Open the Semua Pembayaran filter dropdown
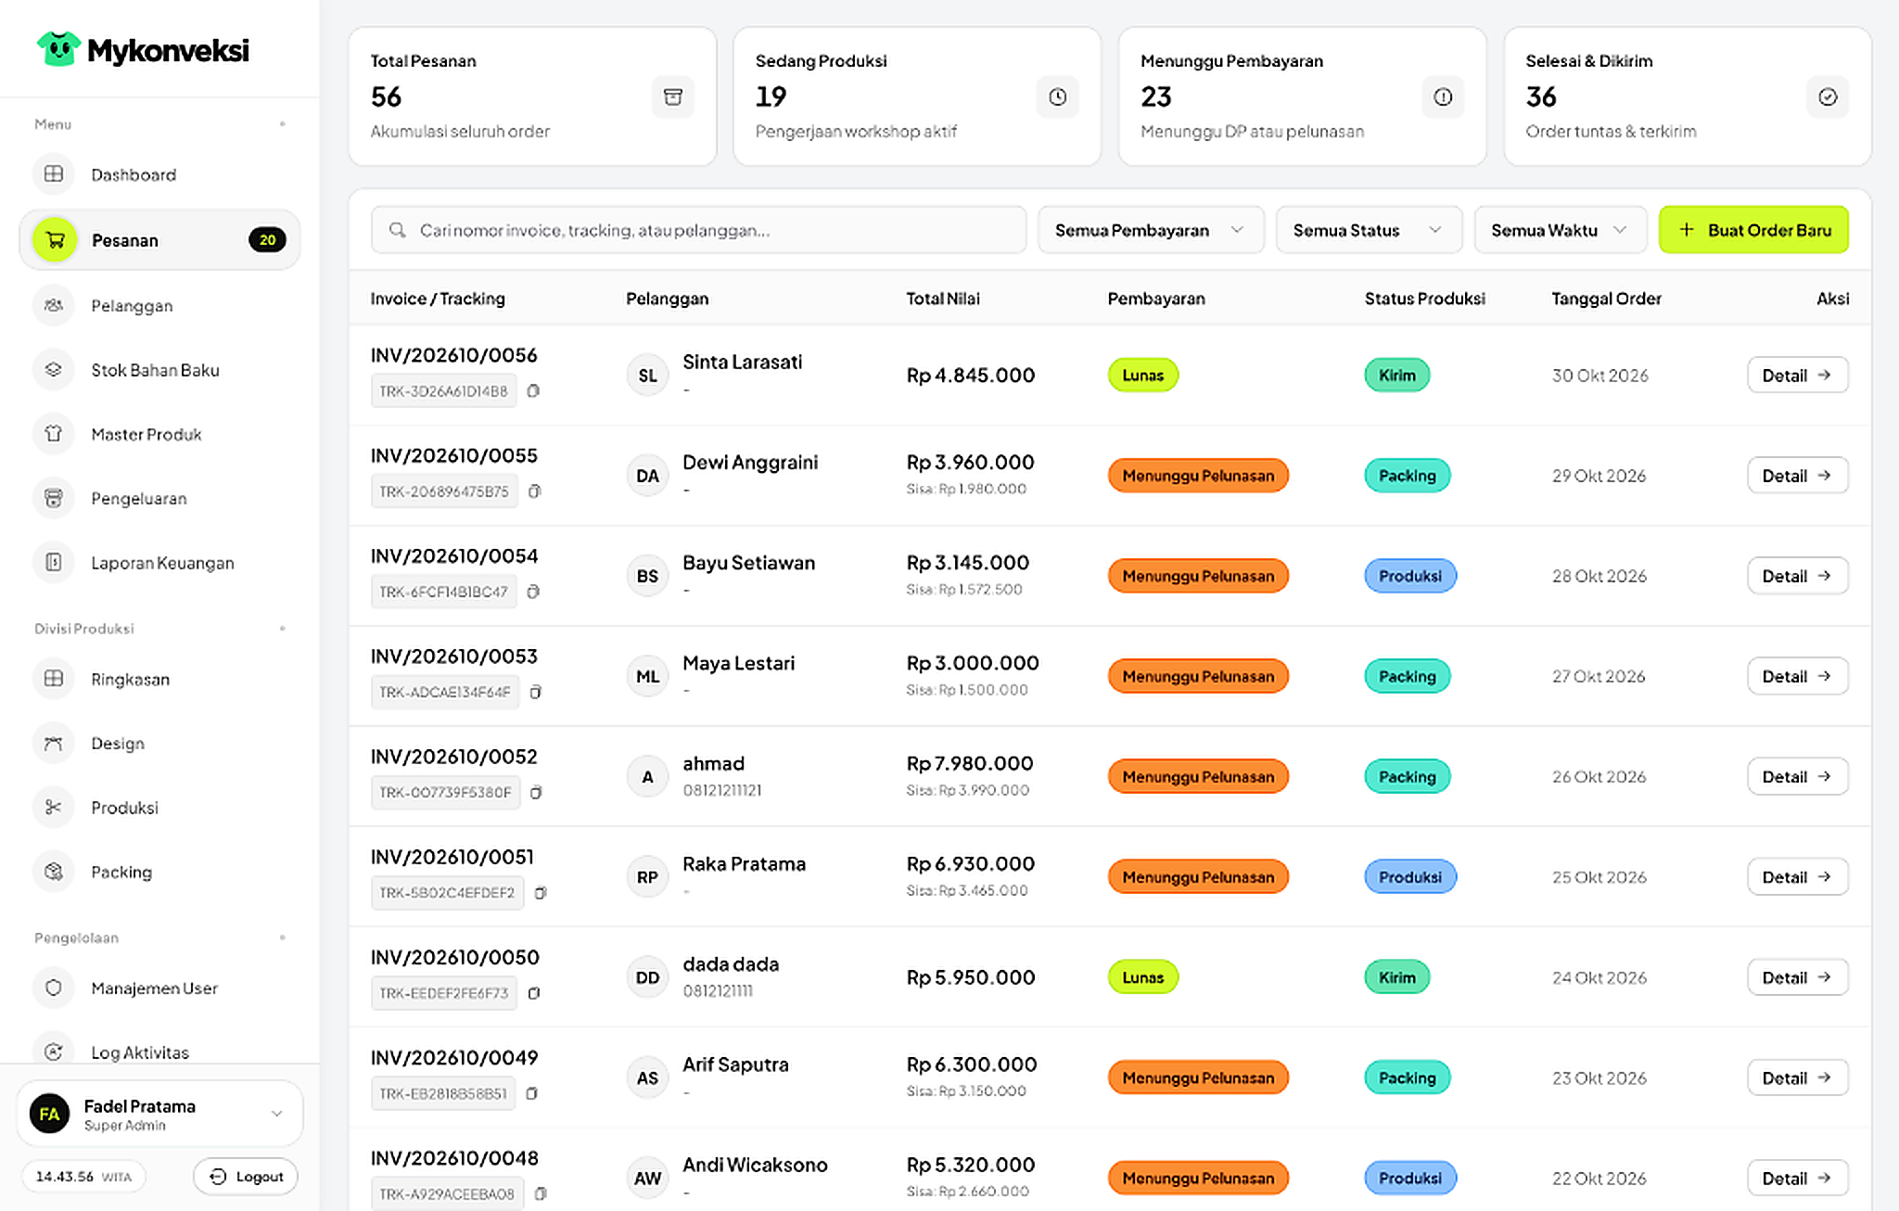The image size is (1899, 1211). 1151,230
